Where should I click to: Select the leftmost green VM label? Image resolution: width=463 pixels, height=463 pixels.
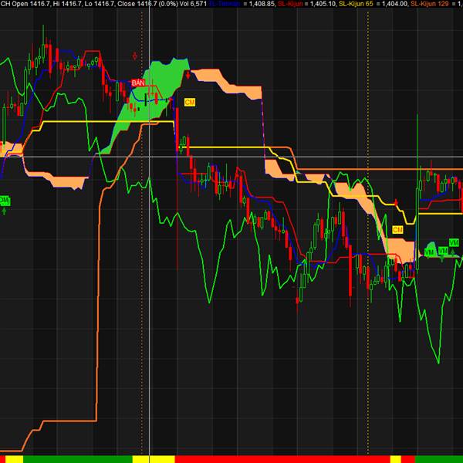(429, 252)
